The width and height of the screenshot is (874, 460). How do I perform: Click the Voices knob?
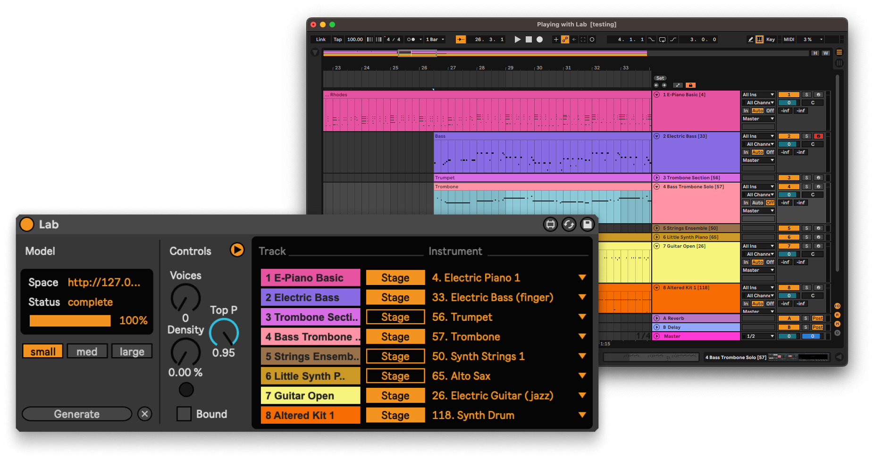[x=185, y=298]
